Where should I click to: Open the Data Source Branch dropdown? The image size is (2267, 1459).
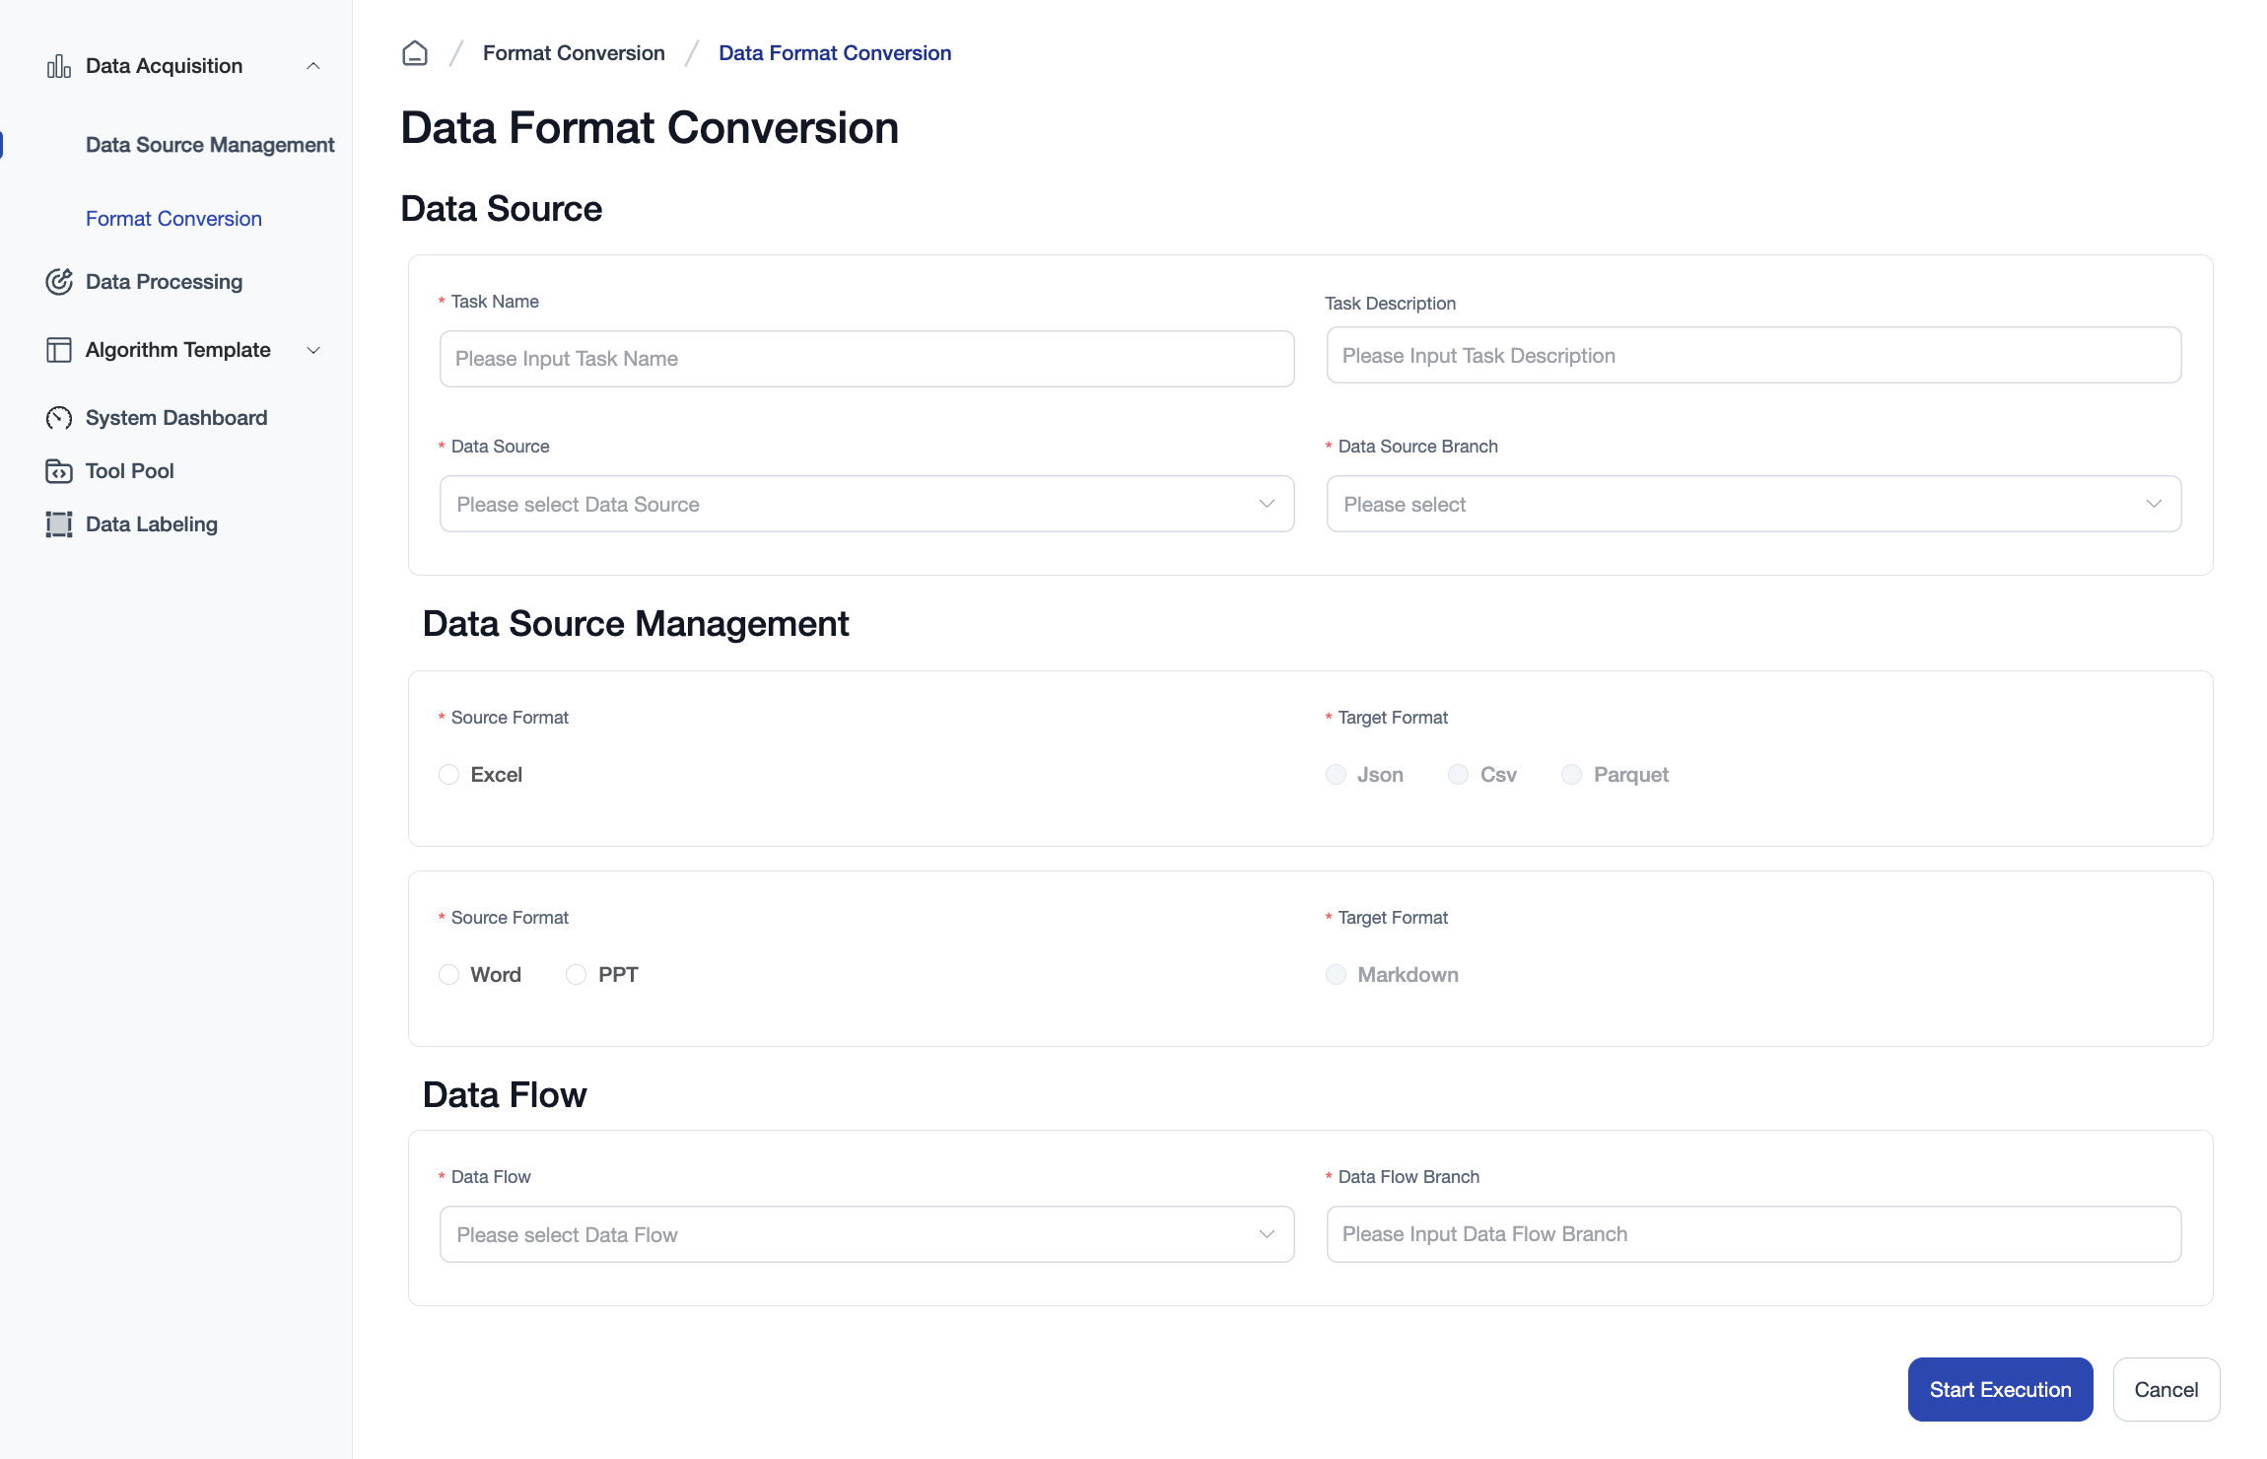(1753, 505)
